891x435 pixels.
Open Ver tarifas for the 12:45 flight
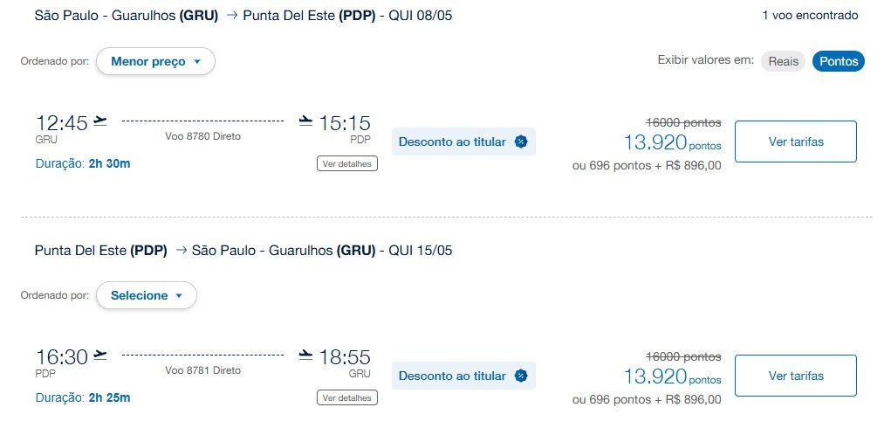coord(796,142)
